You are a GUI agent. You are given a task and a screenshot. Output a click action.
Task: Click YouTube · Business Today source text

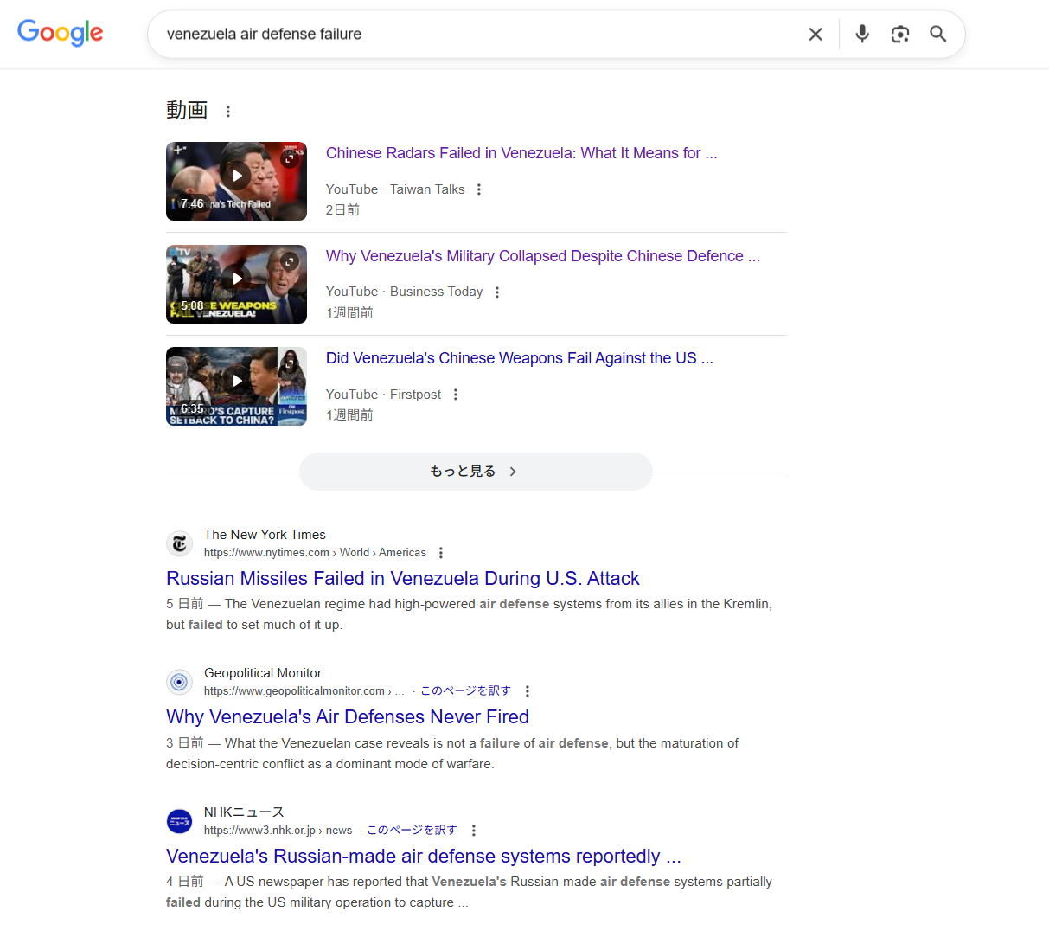[404, 292]
